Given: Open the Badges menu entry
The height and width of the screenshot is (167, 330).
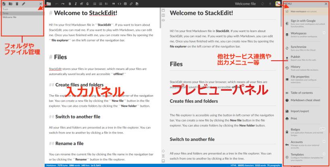Looking at the screenshot, I should (x=305, y=132).
